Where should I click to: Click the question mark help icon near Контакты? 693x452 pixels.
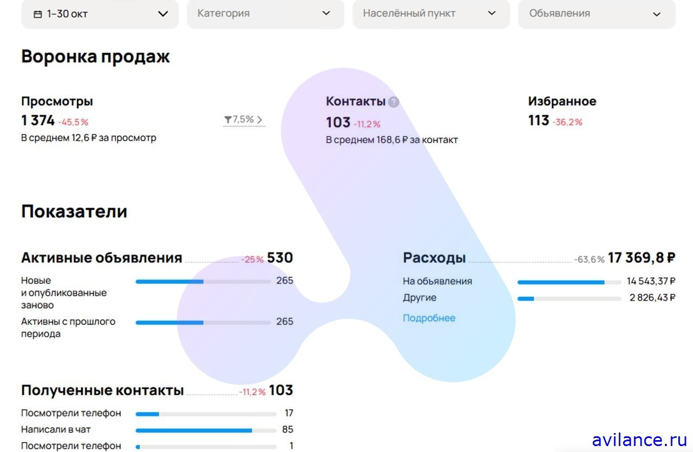tap(394, 102)
